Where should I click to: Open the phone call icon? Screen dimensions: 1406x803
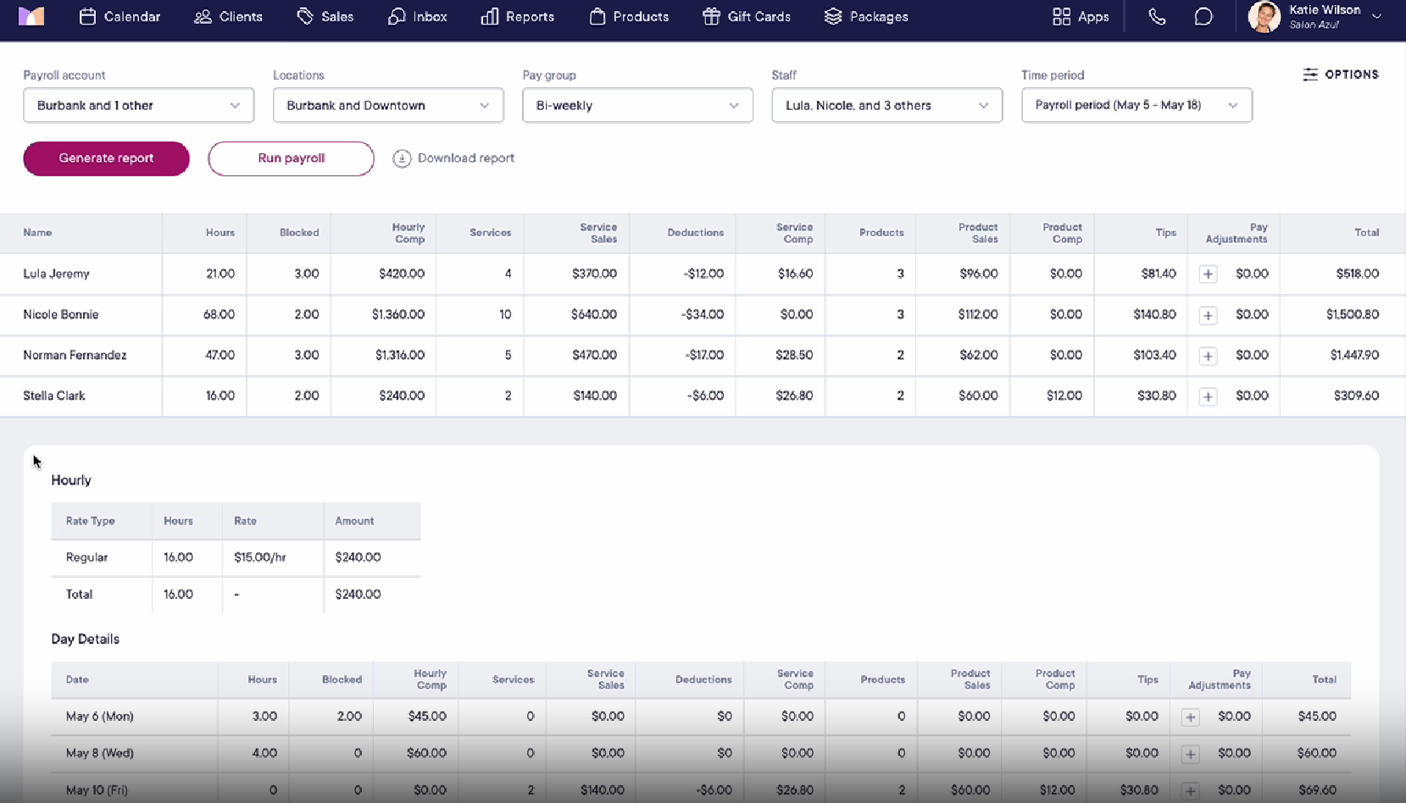(1157, 17)
